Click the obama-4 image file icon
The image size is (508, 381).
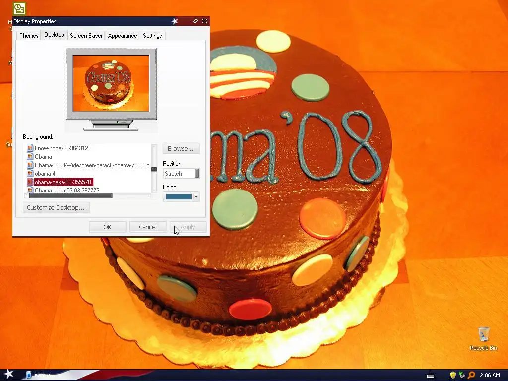point(30,173)
